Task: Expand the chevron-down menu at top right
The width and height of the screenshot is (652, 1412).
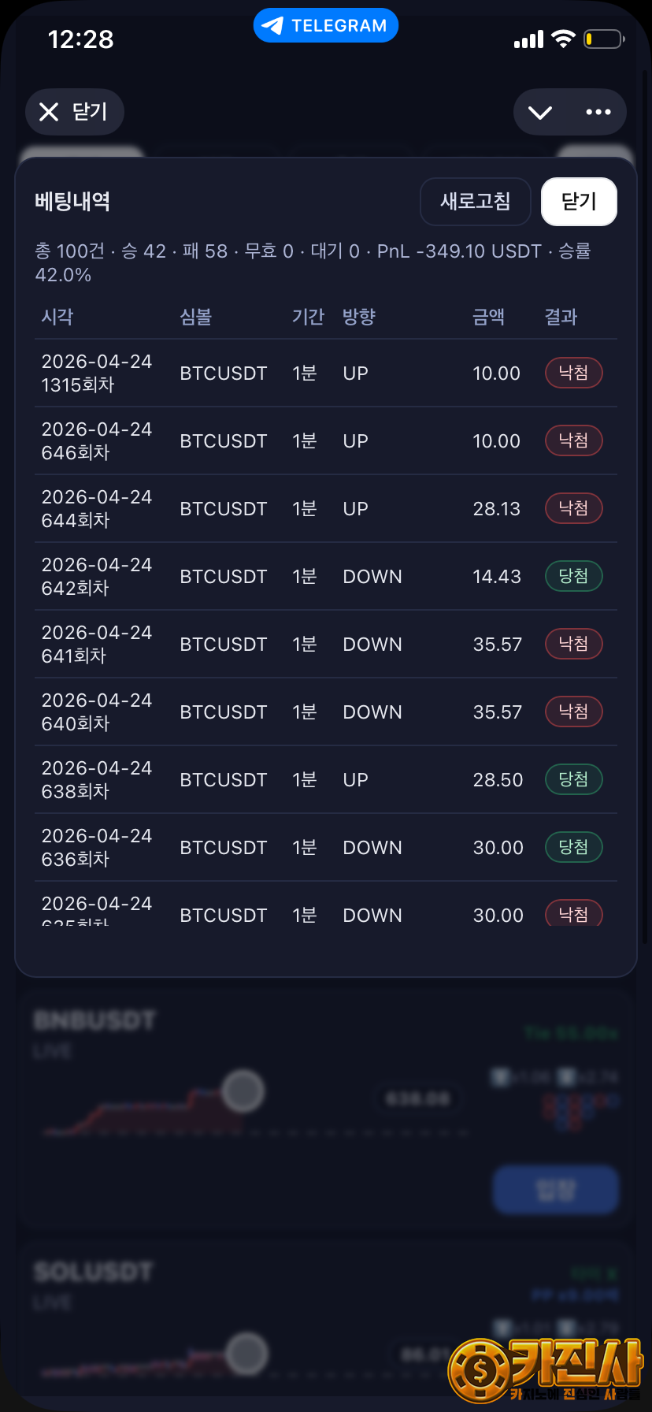Action: [540, 112]
